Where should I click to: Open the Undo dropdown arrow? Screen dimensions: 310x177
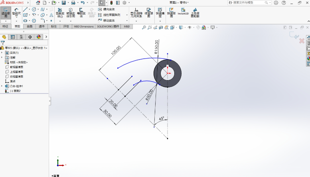(x=87, y=3)
